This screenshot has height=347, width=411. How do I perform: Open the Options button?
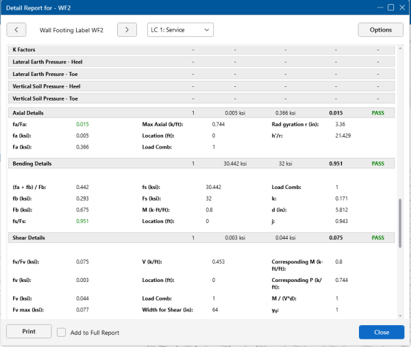(x=380, y=29)
